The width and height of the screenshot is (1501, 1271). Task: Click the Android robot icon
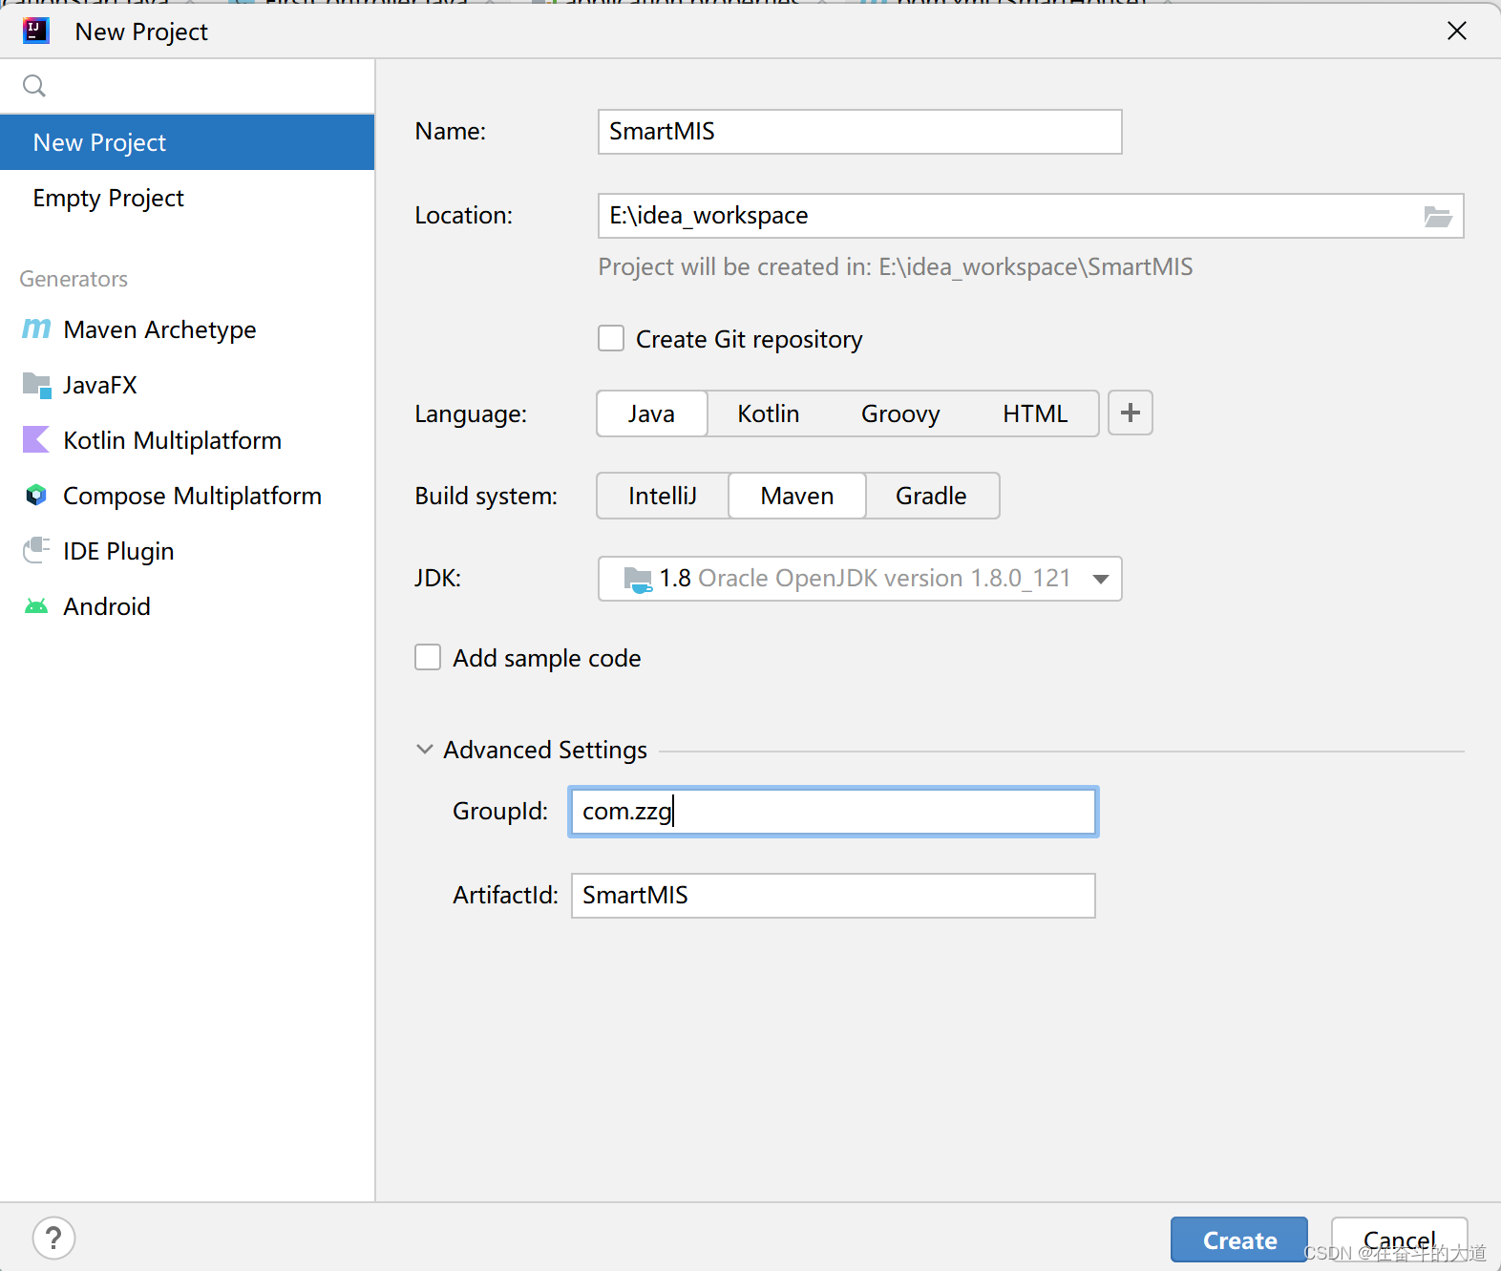(x=36, y=606)
